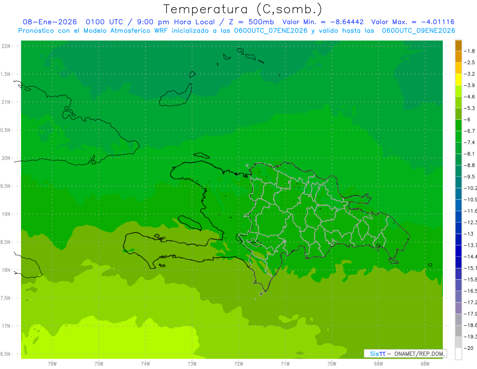
Task: Click the -4.6 value on the color legend
Action: pyautogui.click(x=469, y=97)
